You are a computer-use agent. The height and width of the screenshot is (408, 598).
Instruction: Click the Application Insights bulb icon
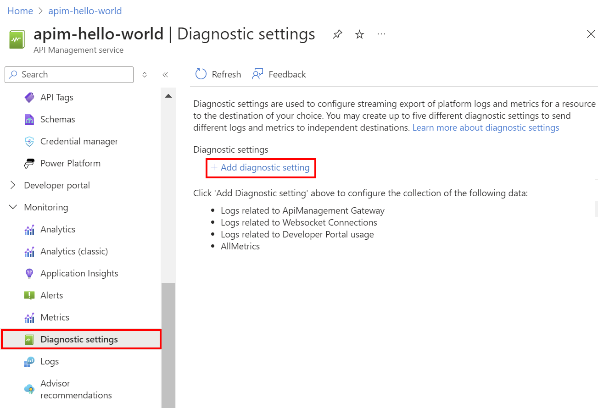[x=29, y=273]
